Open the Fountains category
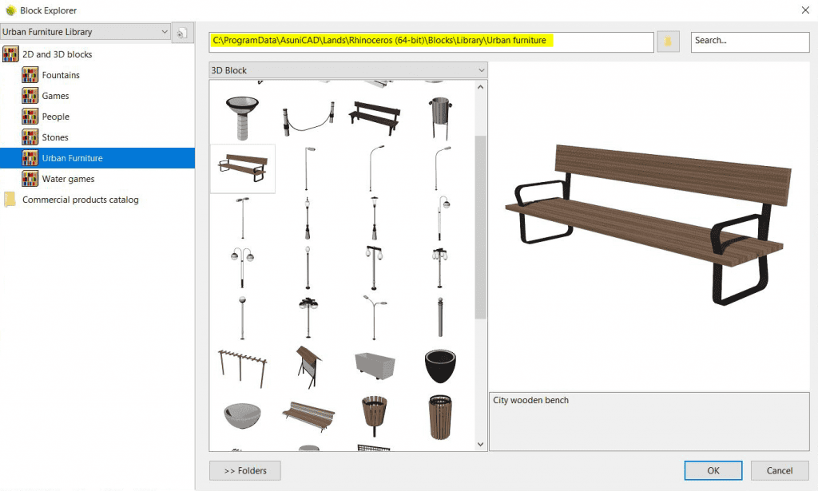Viewport: 818px width, 491px height. tap(61, 75)
